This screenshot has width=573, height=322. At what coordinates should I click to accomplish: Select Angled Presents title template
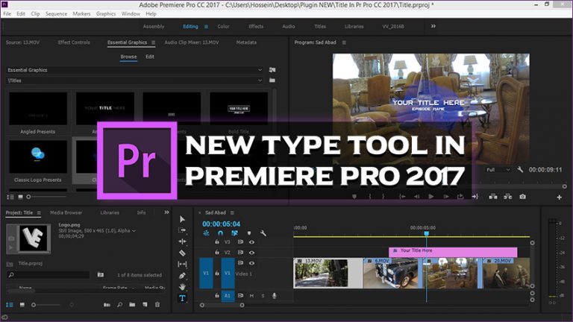point(37,113)
